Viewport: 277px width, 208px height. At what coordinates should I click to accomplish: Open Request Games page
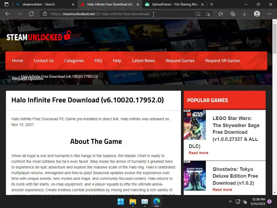click(x=180, y=61)
